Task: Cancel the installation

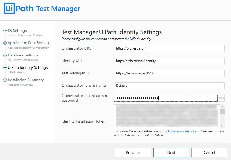Action: click(209, 153)
